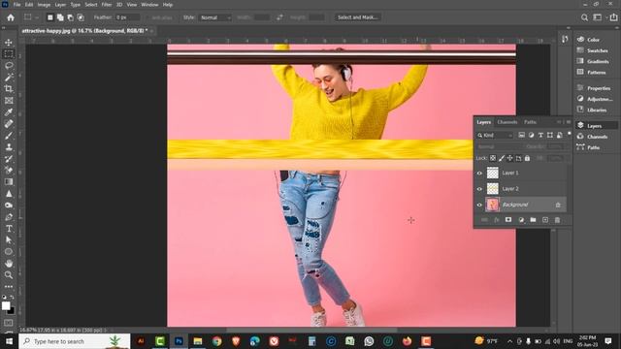Toggle type layer filter
This screenshot has height=349, width=621.
[540, 136]
